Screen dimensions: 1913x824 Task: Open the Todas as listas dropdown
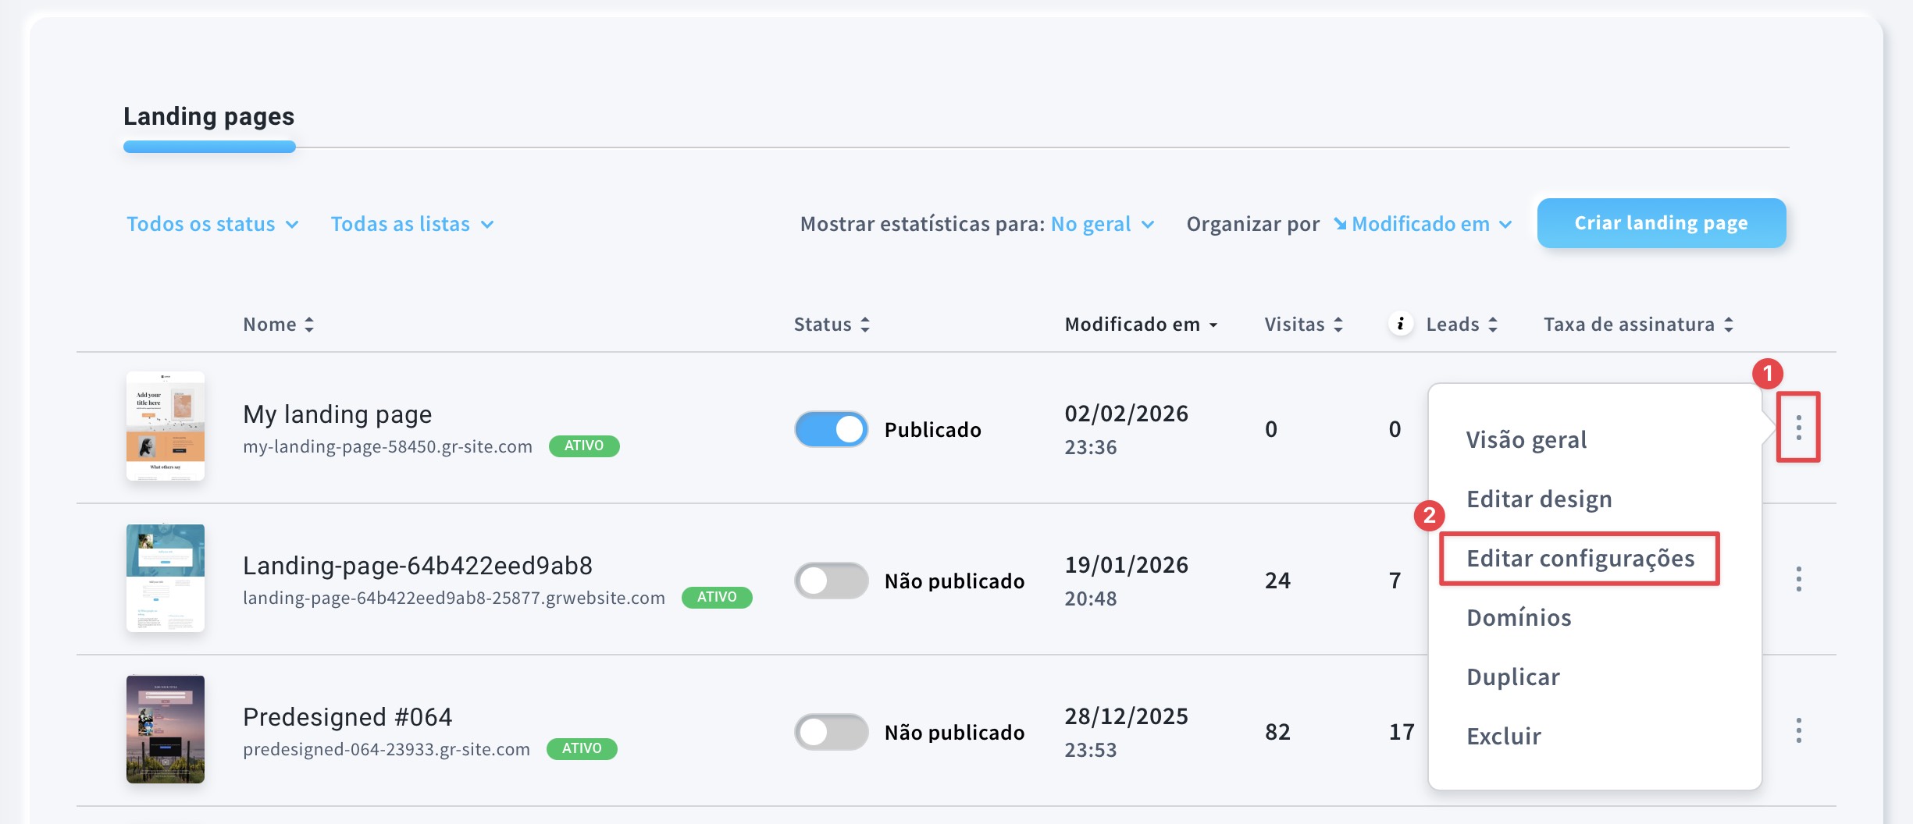point(411,224)
